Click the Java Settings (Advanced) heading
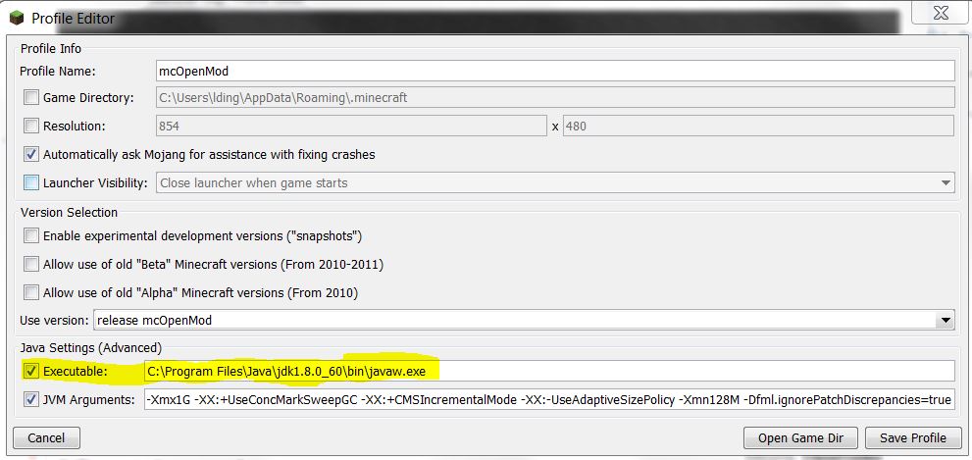972x460 pixels. [91, 347]
